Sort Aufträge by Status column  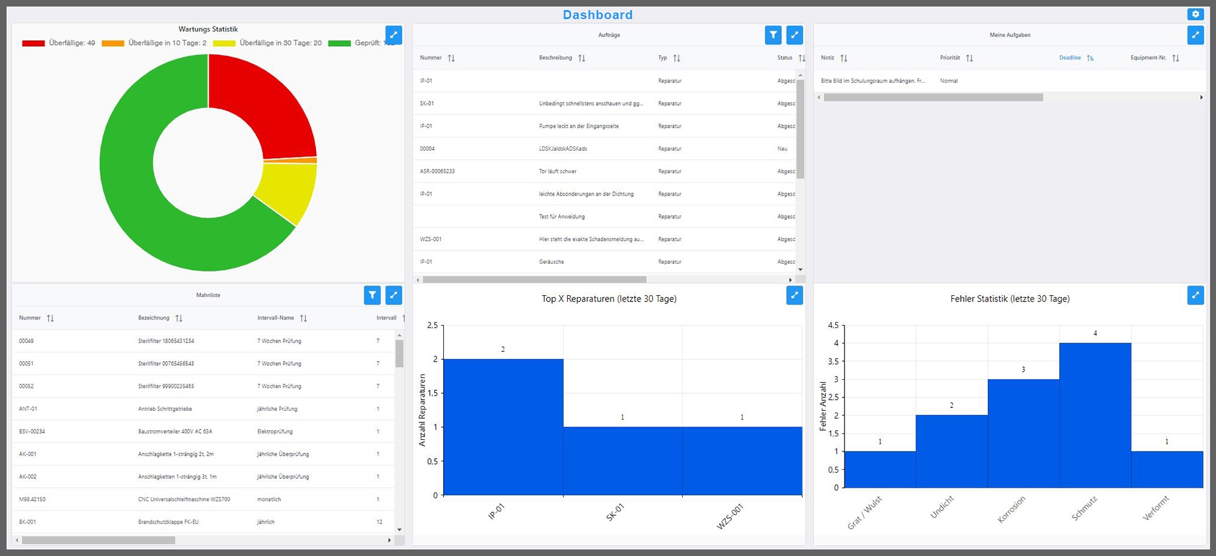(x=801, y=58)
